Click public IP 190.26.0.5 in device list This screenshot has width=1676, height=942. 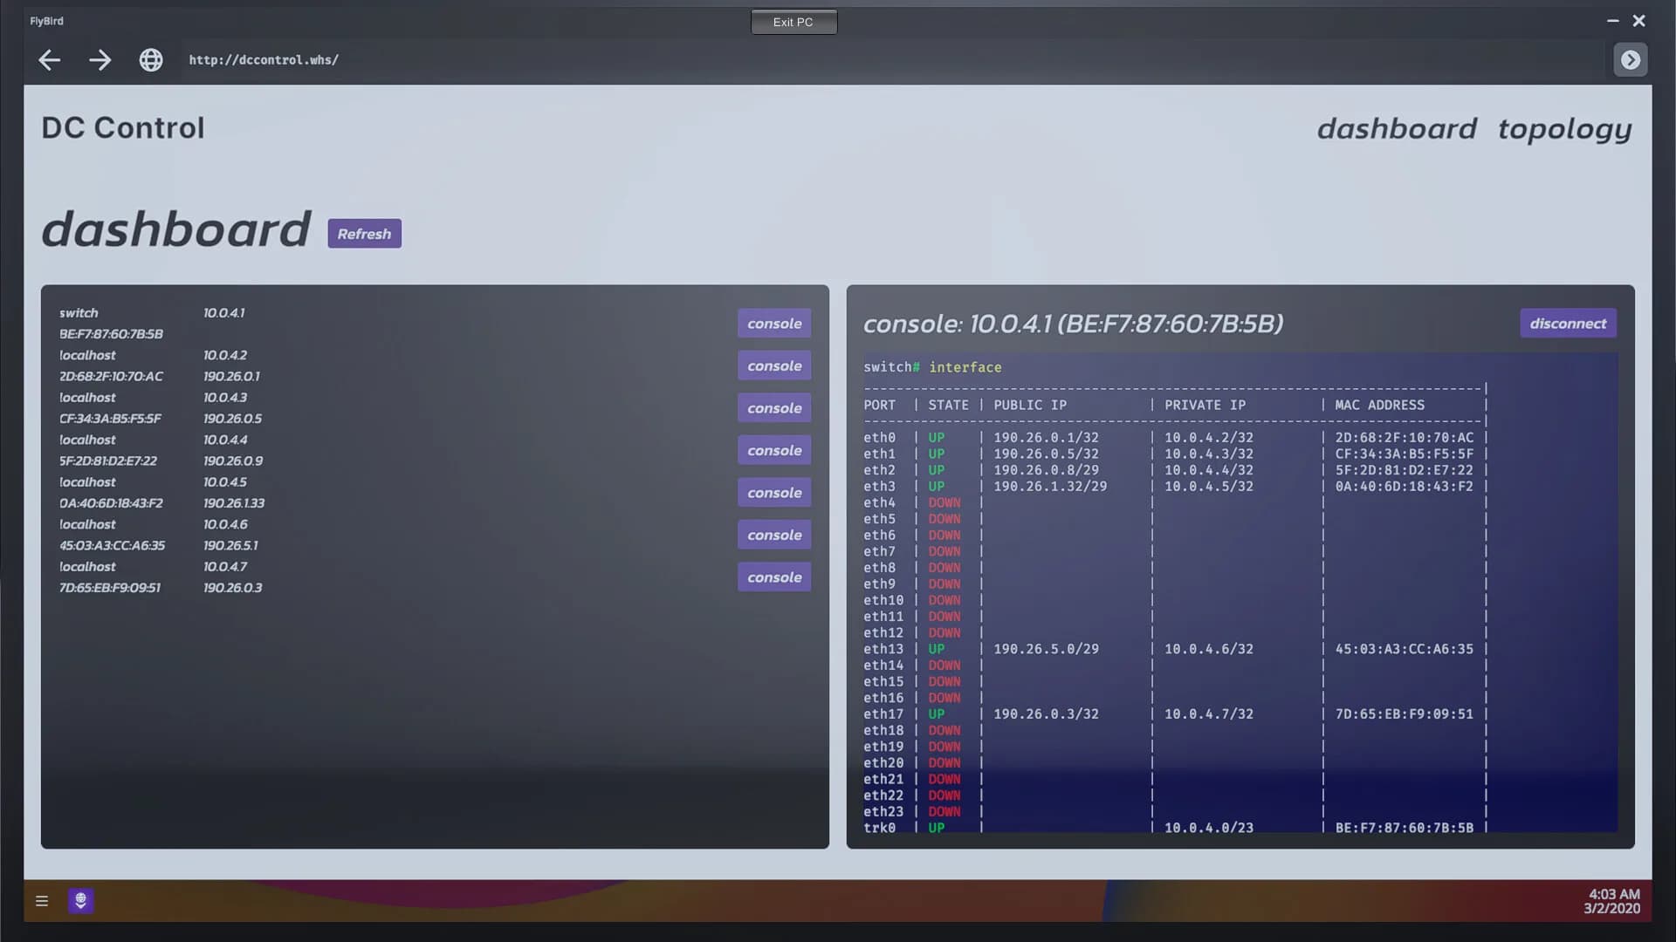(x=232, y=419)
